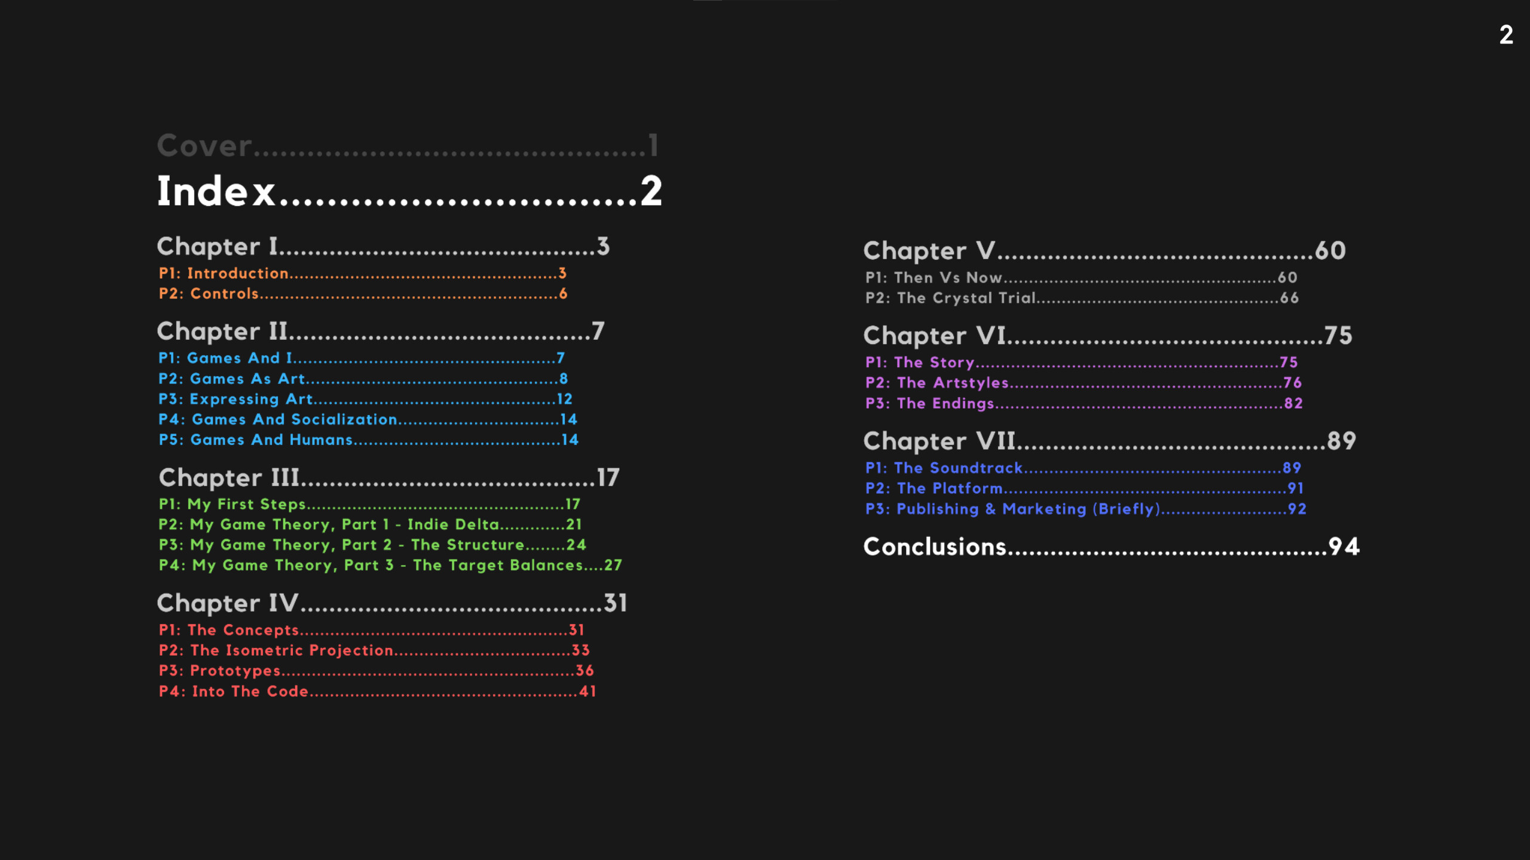The height and width of the screenshot is (860, 1530).
Task: Navigate to P2: Games As Art
Action: point(362,379)
